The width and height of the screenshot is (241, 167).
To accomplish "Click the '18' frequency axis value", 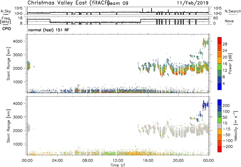I will [20, 18].
